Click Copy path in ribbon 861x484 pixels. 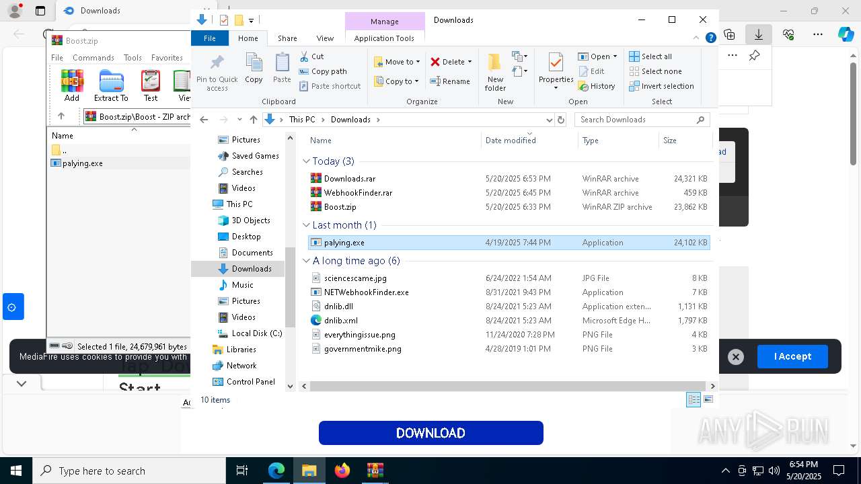[323, 71]
